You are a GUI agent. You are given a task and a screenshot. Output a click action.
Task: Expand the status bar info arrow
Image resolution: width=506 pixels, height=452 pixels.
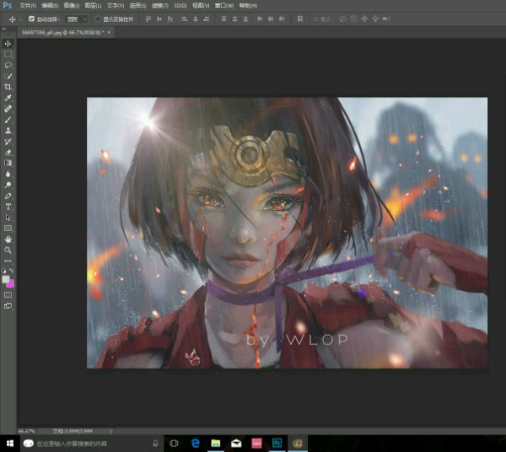click(x=110, y=431)
